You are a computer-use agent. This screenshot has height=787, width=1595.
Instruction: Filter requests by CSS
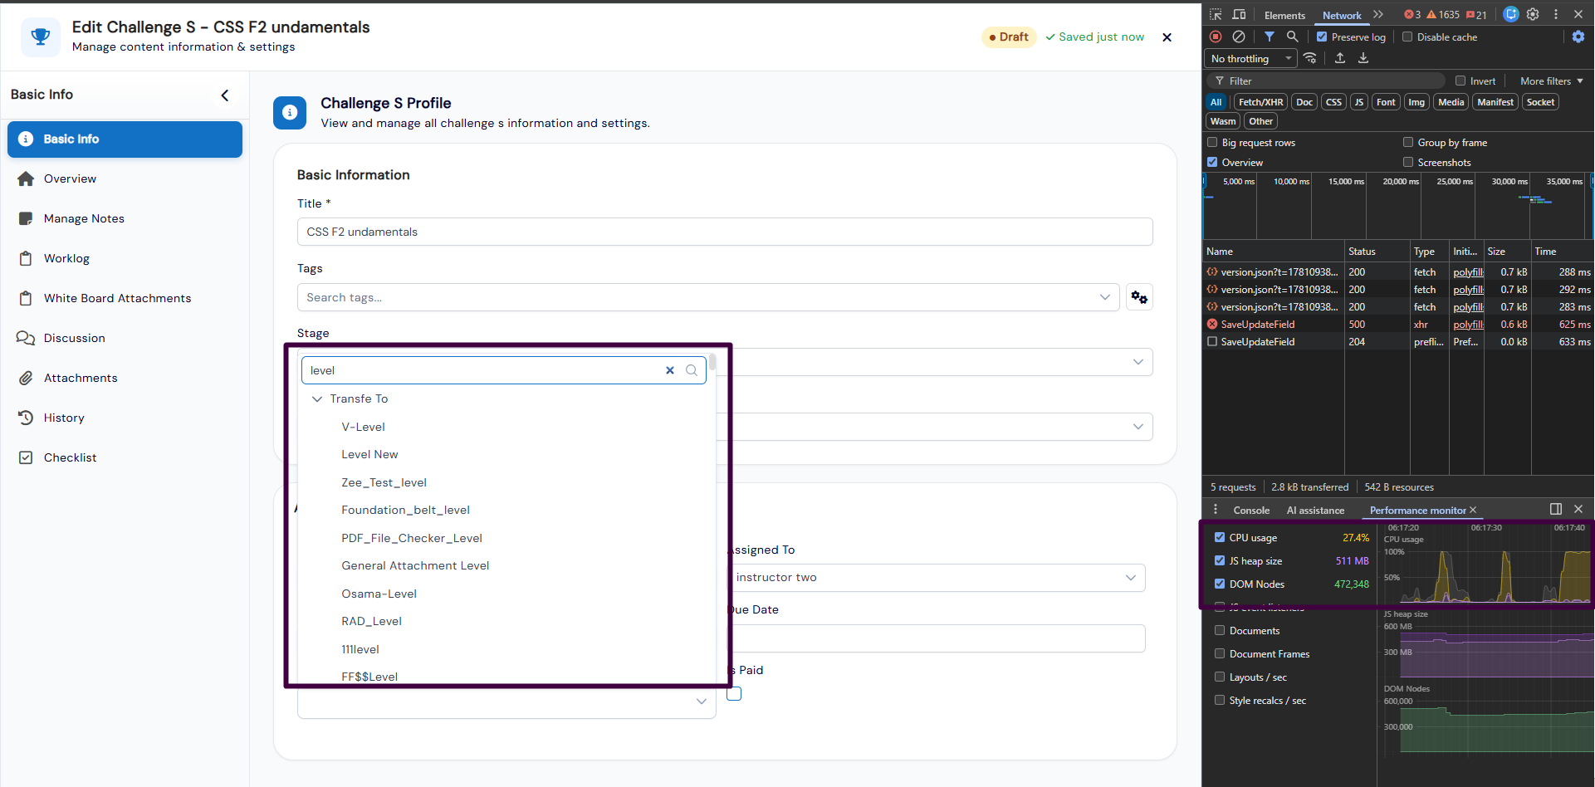1333,102
